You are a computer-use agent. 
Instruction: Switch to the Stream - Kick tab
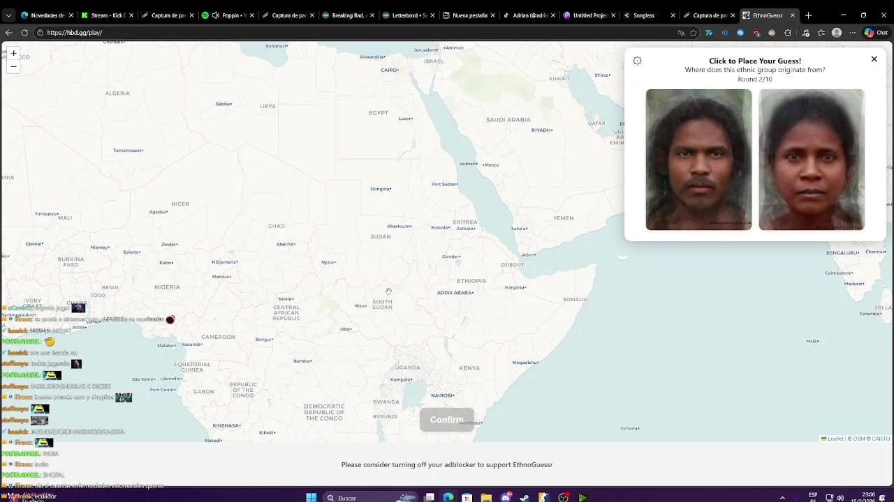click(x=108, y=15)
